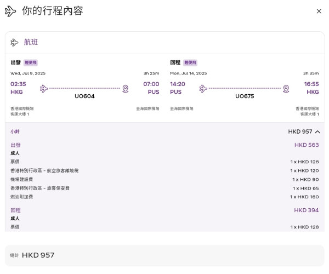The height and width of the screenshot is (274, 329).
Task: Click the 總計 HKD 957 total
Action: point(32,255)
